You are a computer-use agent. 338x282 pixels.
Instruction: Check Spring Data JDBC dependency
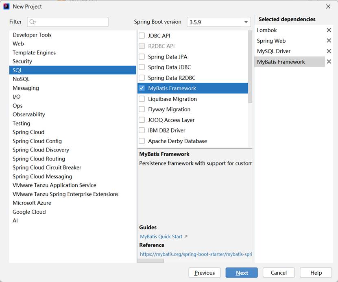(142, 67)
